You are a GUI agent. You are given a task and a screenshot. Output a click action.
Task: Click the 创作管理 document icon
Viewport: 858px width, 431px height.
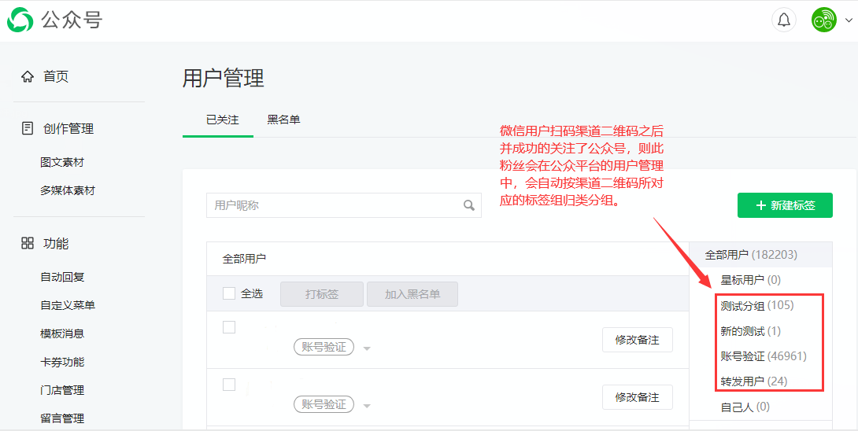[28, 128]
